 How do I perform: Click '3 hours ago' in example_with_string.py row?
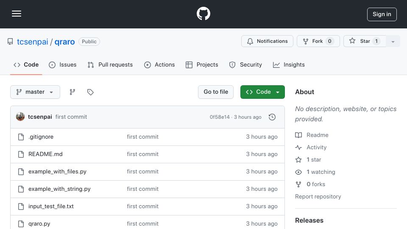coord(262,189)
